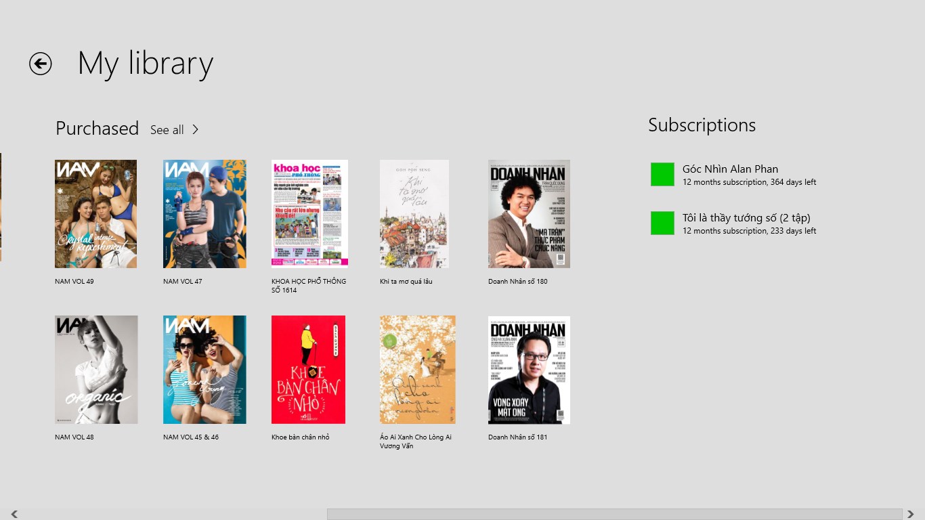Screen dimensions: 925x520
Task: Open NAM VOL 47 cover thumbnail
Action: tap(205, 214)
